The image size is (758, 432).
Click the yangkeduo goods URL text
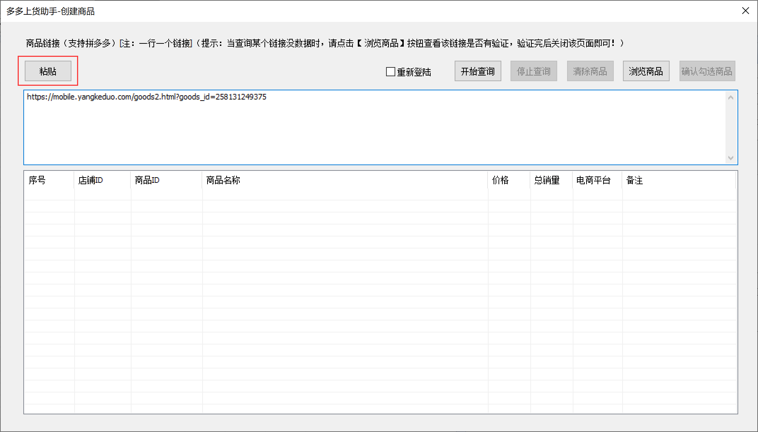(x=147, y=97)
